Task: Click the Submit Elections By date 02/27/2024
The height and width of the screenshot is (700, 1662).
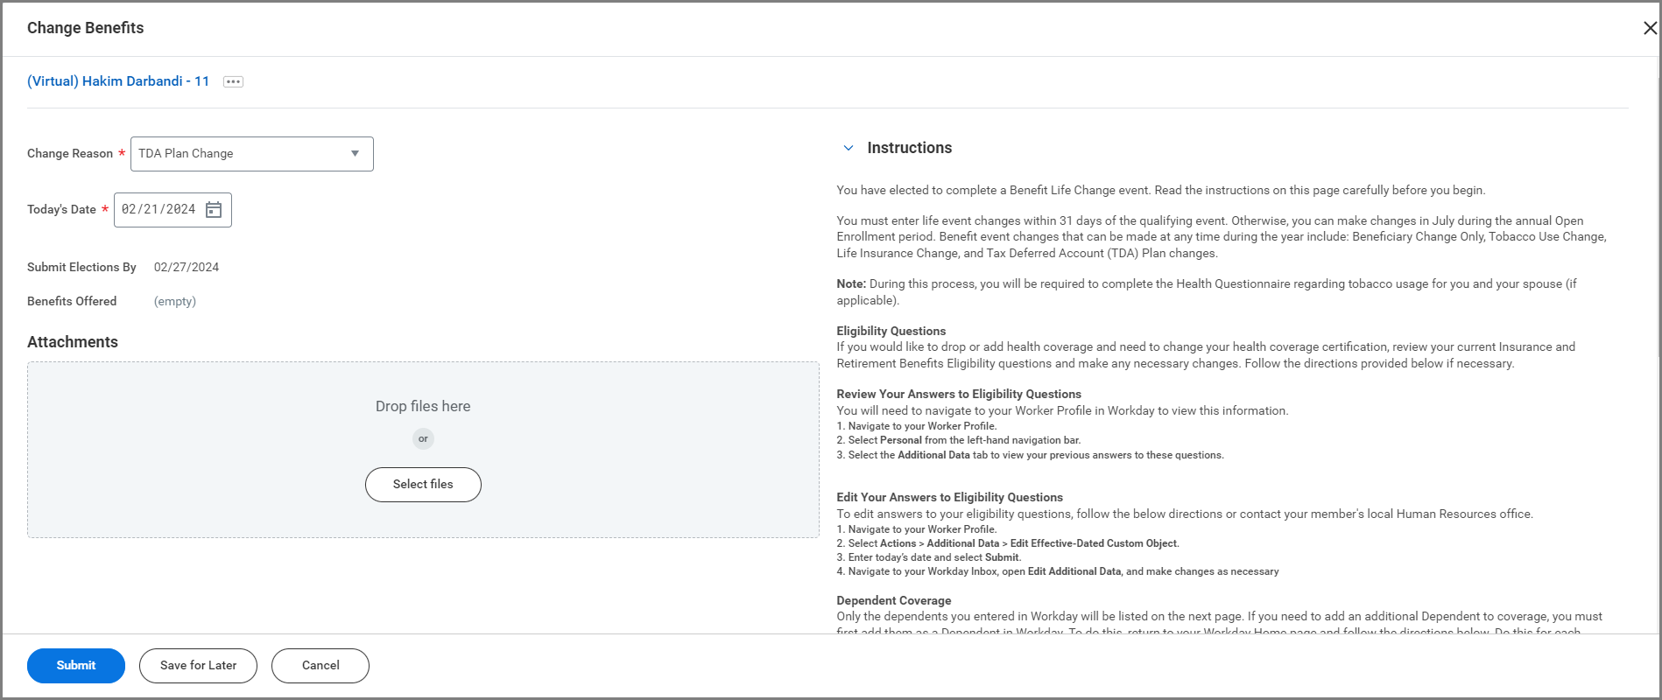Action: point(187,268)
